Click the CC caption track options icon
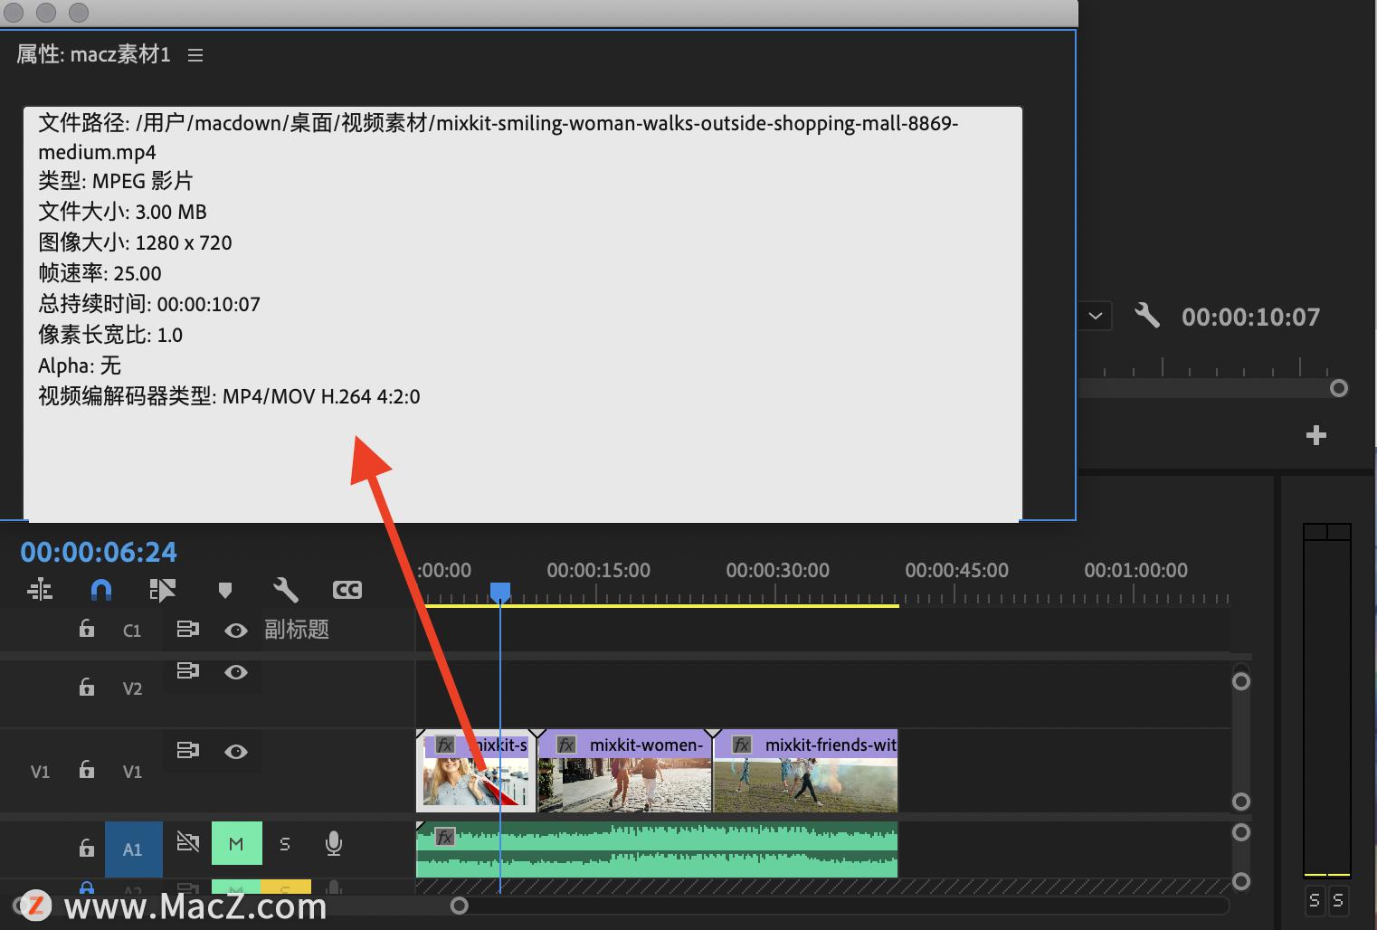This screenshot has height=930, width=1377. click(x=347, y=591)
